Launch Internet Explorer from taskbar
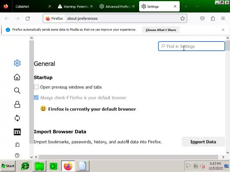 (x=25, y=166)
